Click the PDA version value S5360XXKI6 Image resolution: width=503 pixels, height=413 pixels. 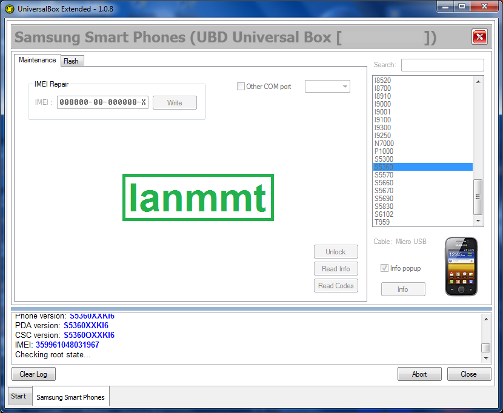(x=86, y=325)
